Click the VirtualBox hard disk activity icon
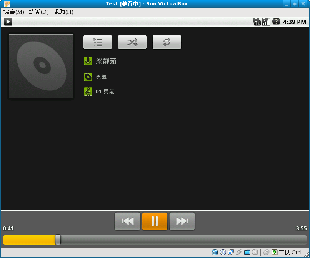Screen dimensions: 310x258 pos(215,252)
